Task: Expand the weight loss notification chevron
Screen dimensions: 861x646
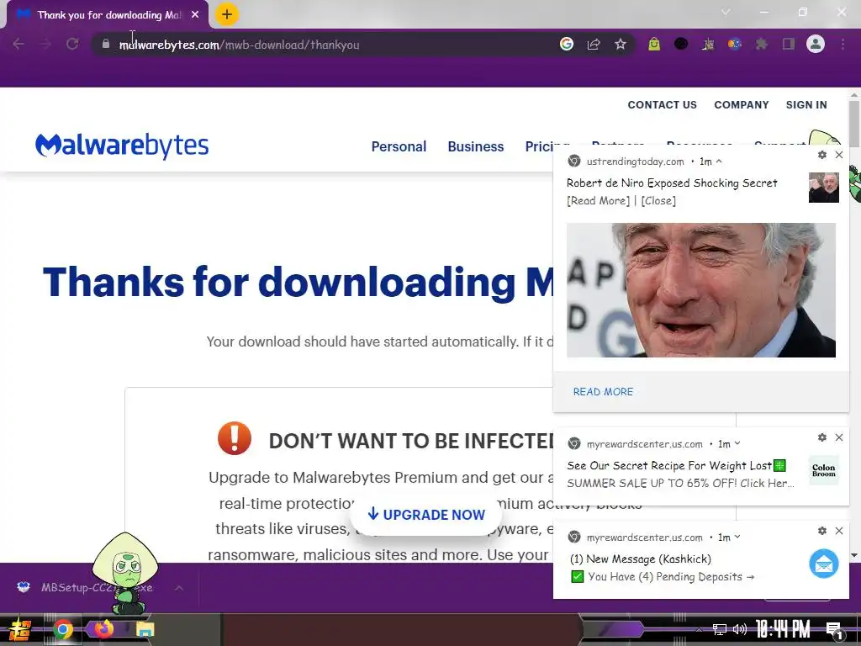Action: coord(737,444)
